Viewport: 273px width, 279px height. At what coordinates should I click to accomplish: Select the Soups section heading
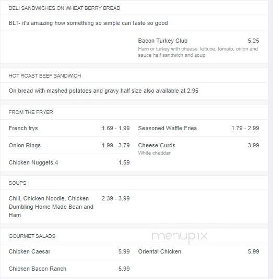pyautogui.click(x=17, y=183)
